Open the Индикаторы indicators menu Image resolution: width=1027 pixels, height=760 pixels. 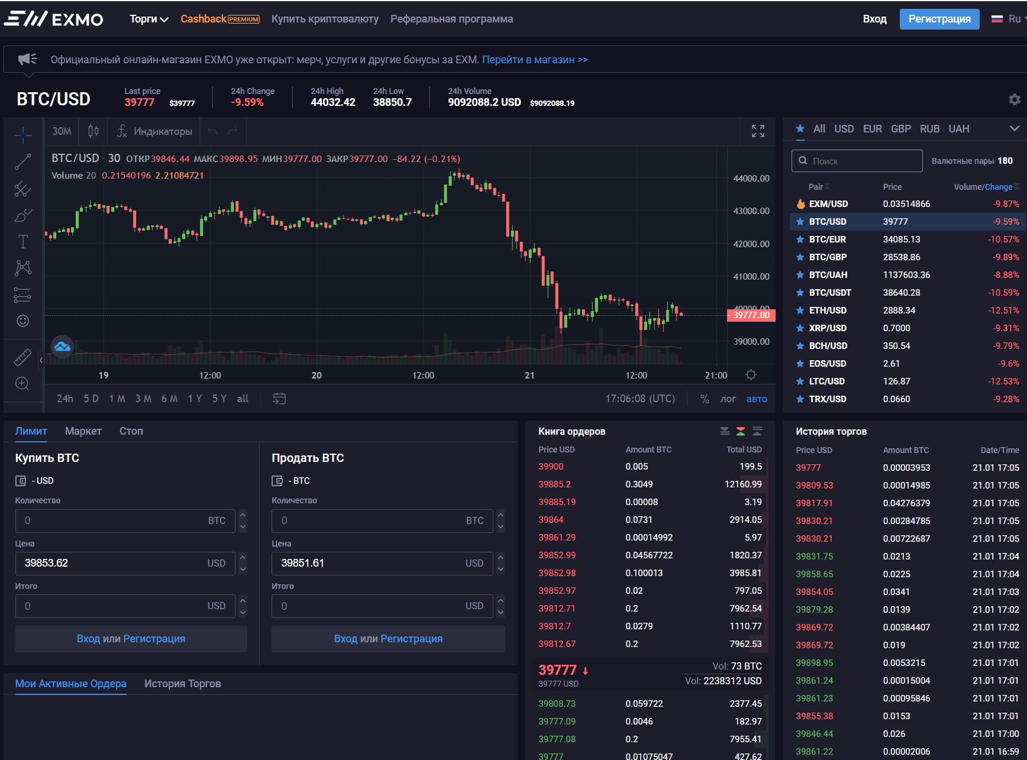point(155,131)
